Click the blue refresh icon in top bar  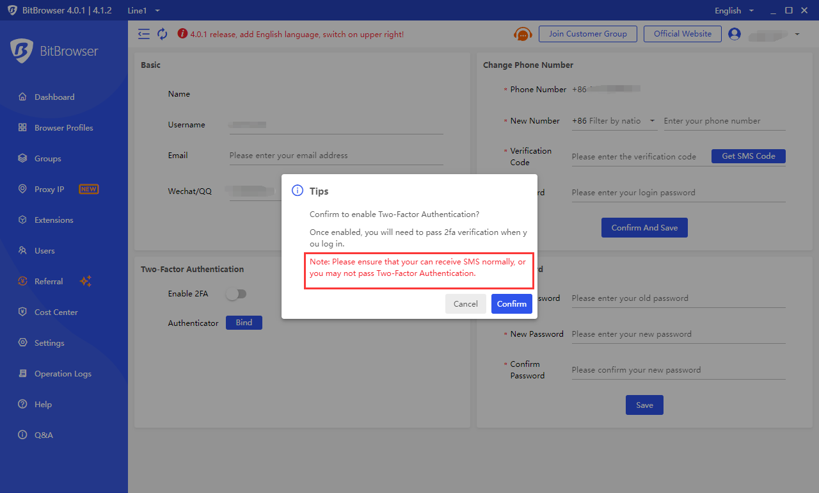pos(163,34)
